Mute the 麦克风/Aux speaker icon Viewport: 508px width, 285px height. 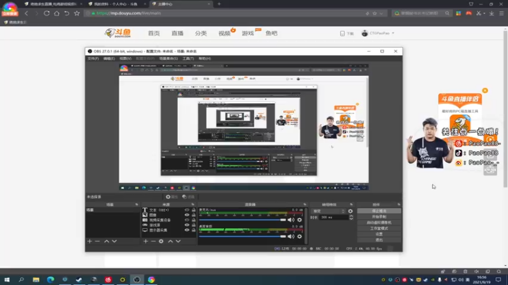[x=291, y=220]
